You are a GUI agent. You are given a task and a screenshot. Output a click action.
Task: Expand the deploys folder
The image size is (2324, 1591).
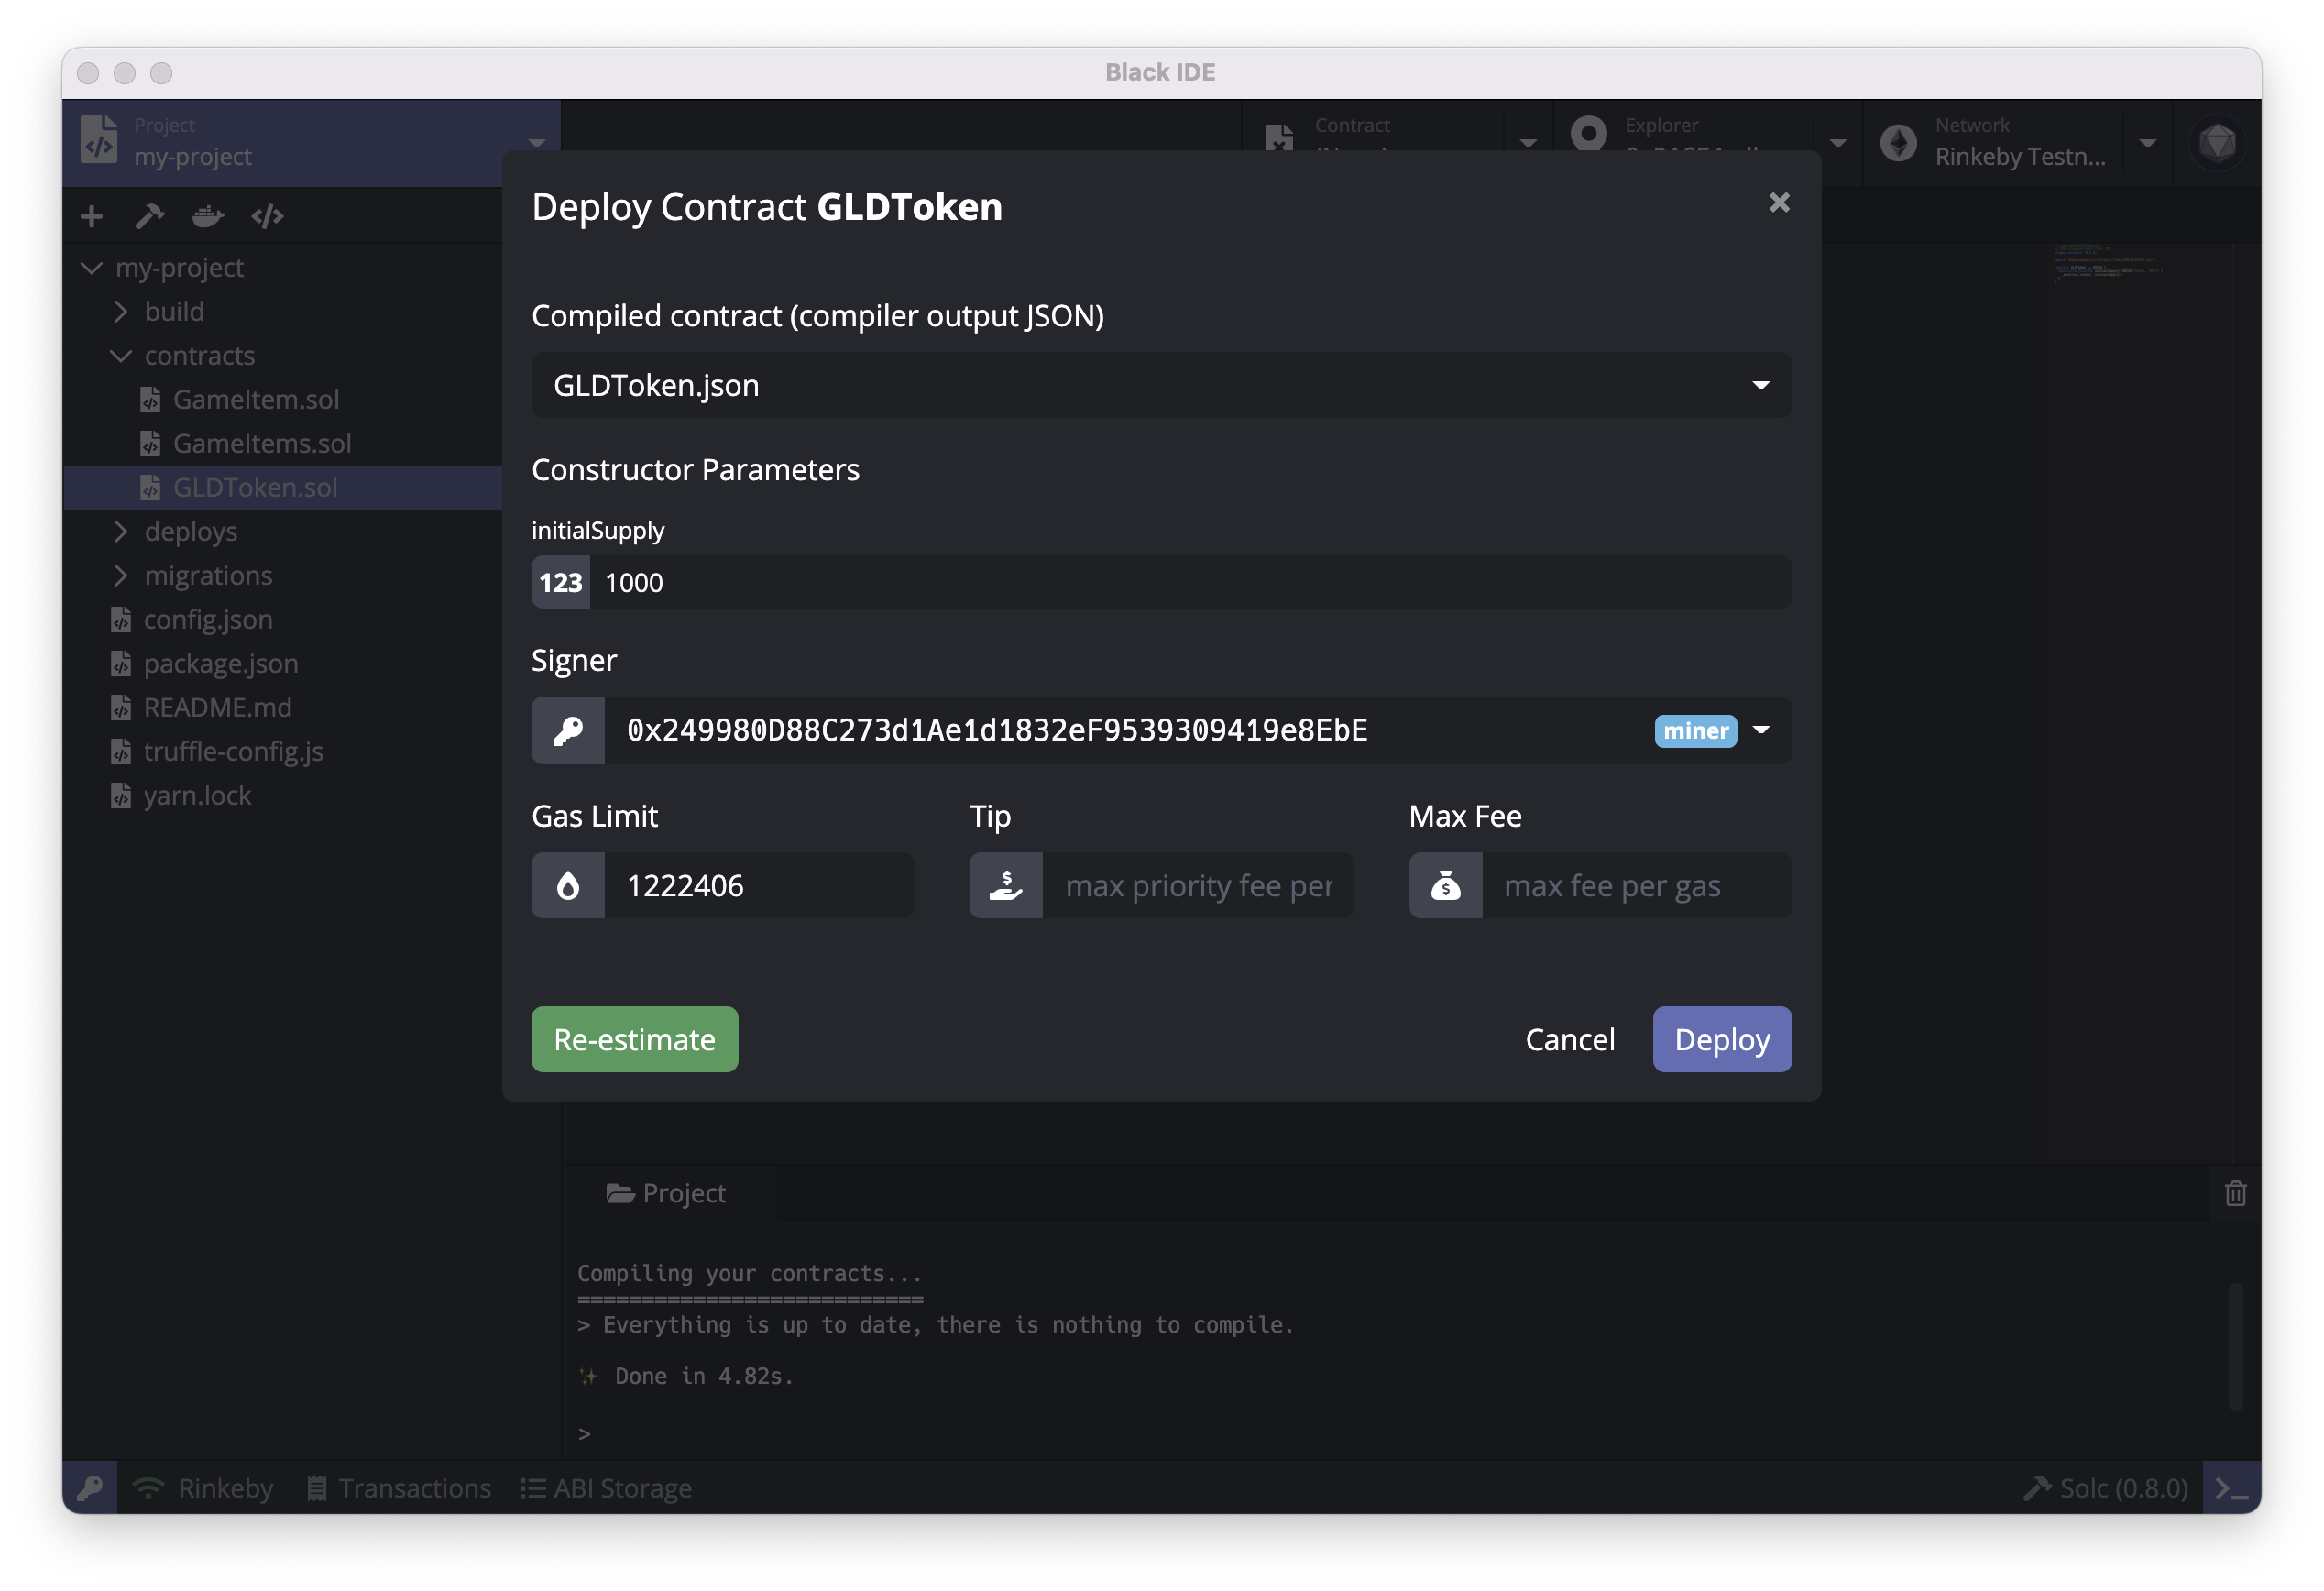click(x=190, y=532)
